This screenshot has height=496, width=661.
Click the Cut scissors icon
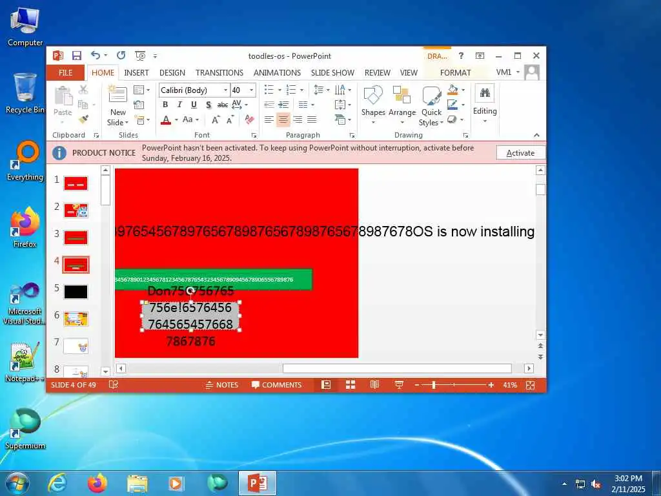click(x=83, y=89)
